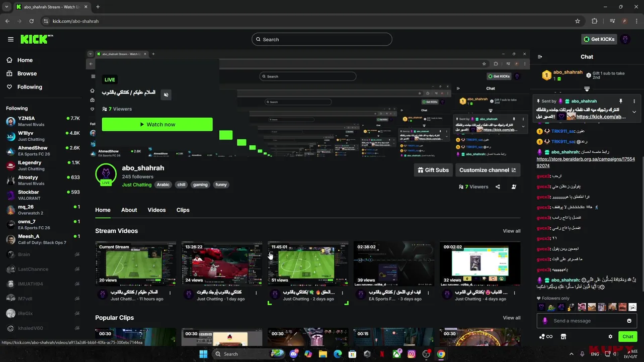Open options for the 51 views video
This screenshot has width=644, height=362.
click(x=342, y=293)
